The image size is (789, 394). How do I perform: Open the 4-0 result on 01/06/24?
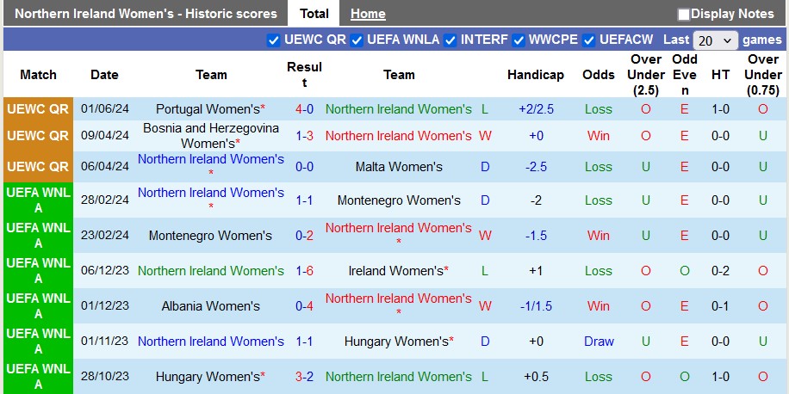(x=304, y=109)
